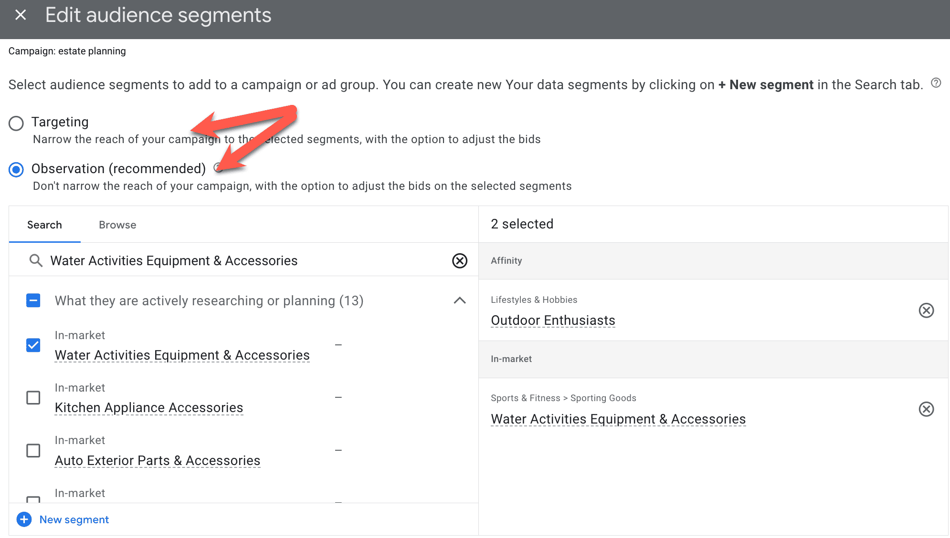Viewport: 950px width, 538px height.
Task: Click the Observation description text
Action: [302, 186]
